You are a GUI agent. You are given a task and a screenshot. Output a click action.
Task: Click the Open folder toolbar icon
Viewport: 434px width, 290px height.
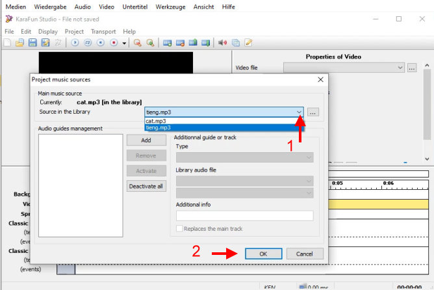click(19, 43)
